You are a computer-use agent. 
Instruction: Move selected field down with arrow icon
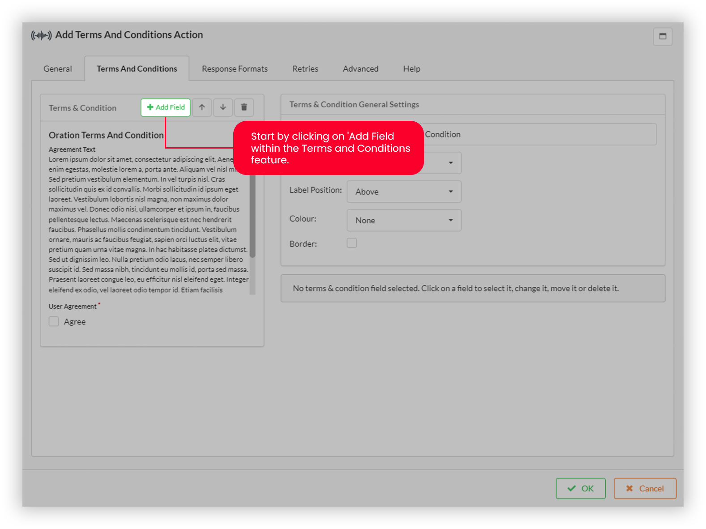(223, 107)
